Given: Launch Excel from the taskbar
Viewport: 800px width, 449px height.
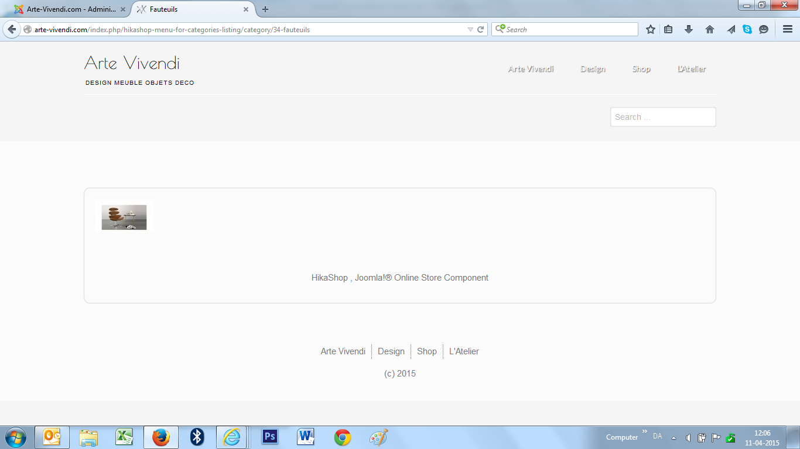Looking at the screenshot, I should (125, 437).
